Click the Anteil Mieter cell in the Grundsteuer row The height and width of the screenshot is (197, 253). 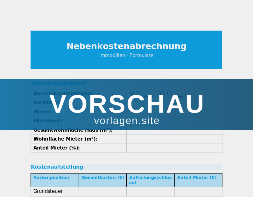coord(198,192)
